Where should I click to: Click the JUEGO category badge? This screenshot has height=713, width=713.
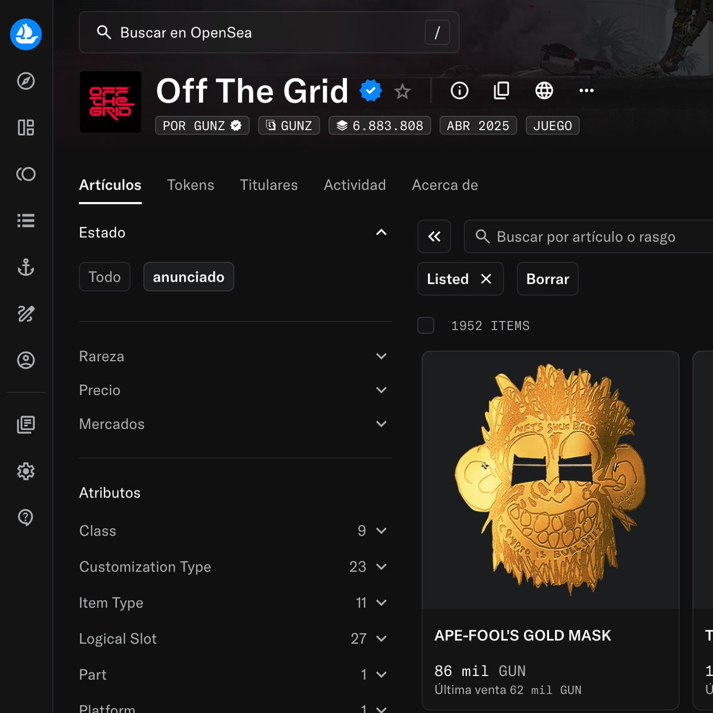pos(553,125)
